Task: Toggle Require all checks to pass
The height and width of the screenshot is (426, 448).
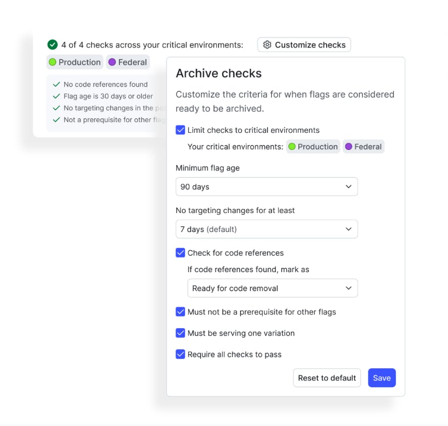Action: 180,354
